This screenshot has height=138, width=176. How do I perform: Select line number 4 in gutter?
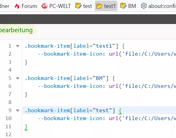coord(10,70)
